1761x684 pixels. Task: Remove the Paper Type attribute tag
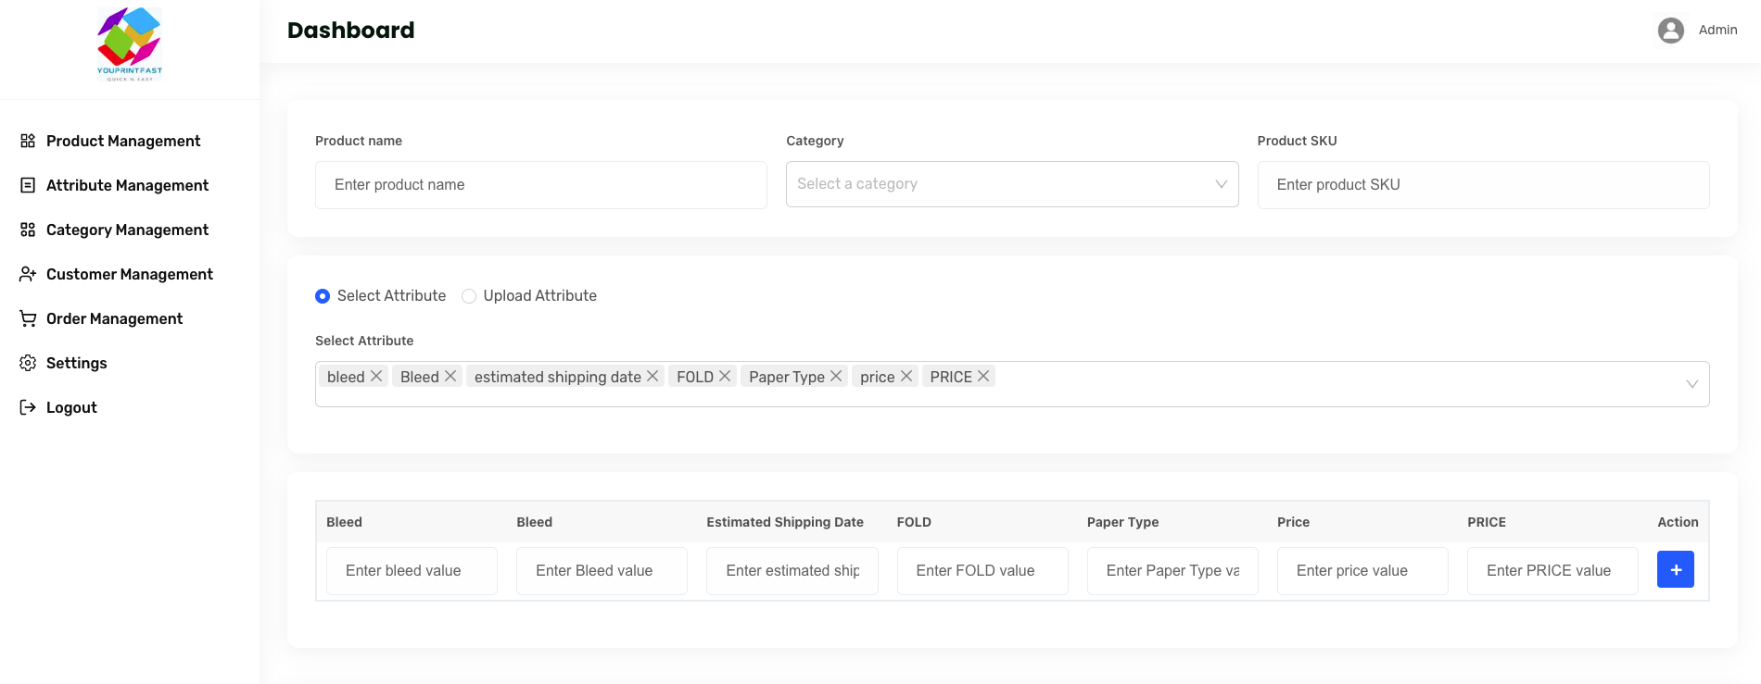[836, 376]
